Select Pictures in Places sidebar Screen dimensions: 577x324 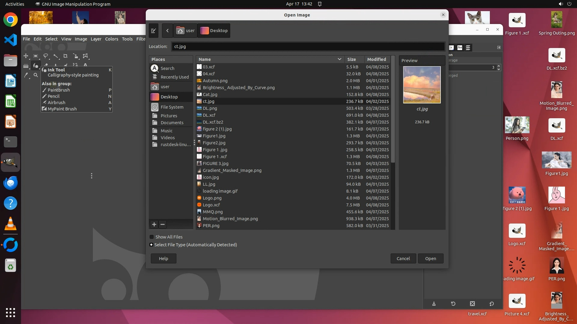pos(169,116)
